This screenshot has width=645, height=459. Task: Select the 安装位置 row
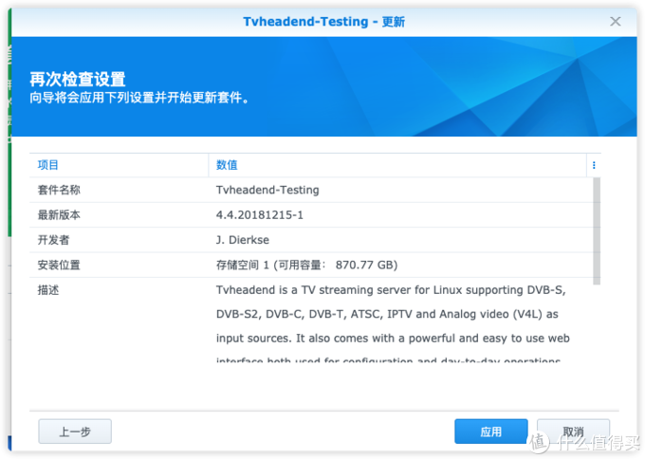tap(311, 266)
